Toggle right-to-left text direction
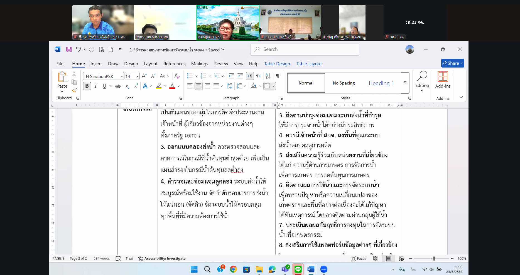The width and height of the screenshot is (520, 275). pos(259,76)
